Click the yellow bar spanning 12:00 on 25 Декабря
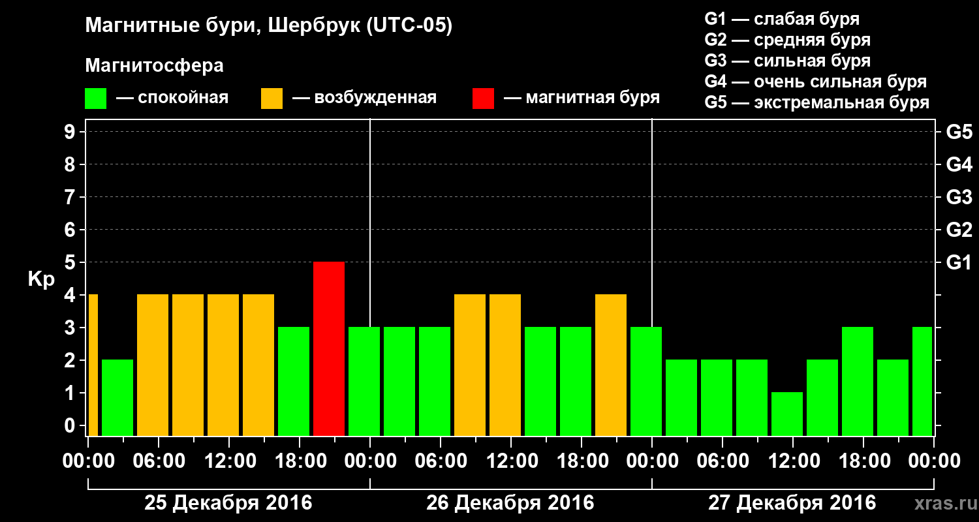 tap(223, 365)
